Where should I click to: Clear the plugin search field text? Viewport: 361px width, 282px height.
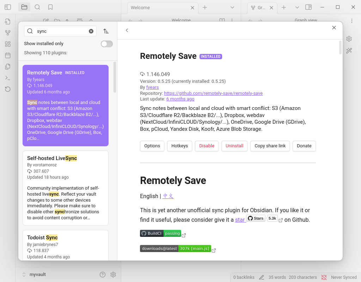click(x=91, y=31)
